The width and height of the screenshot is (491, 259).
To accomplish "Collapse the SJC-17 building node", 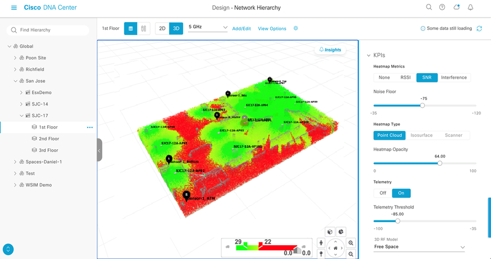I will click(x=21, y=116).
